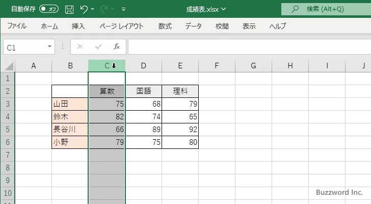Click the Undo arrow icon
This screenshot has height=204, width=371.
pyautogui.click(x=84, y=9)
